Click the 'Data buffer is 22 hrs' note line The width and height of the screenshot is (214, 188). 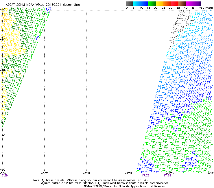click(x=105, y=183)
